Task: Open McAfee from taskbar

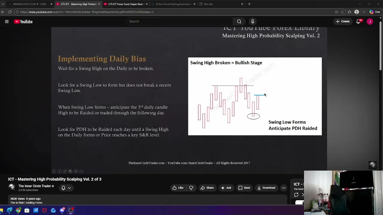Action: (44, 211)
